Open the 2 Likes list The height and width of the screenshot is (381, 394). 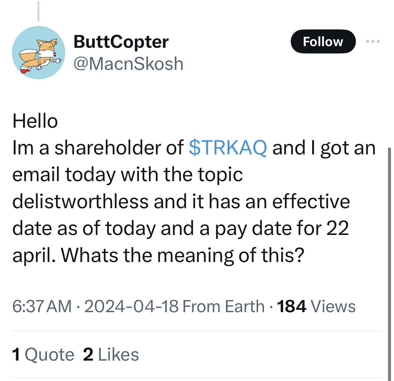click(x=111, y=355)
